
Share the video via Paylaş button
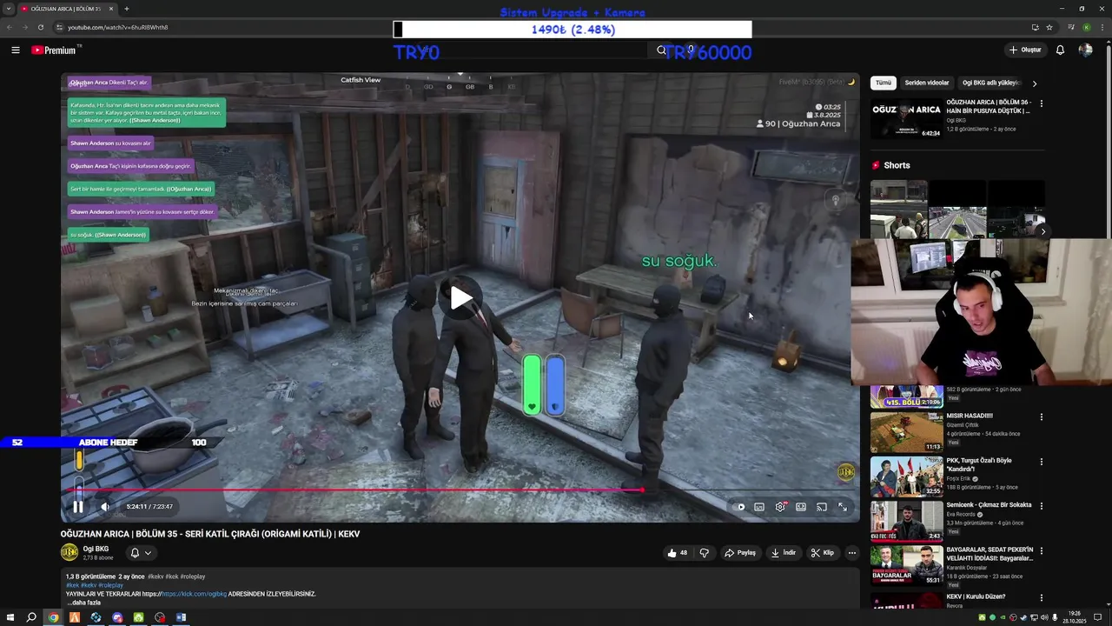click(739, 553)
